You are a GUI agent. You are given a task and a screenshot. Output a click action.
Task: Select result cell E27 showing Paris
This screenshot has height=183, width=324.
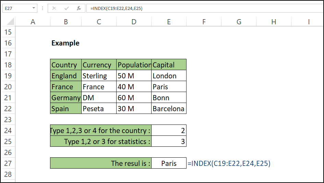coord(169,163)
